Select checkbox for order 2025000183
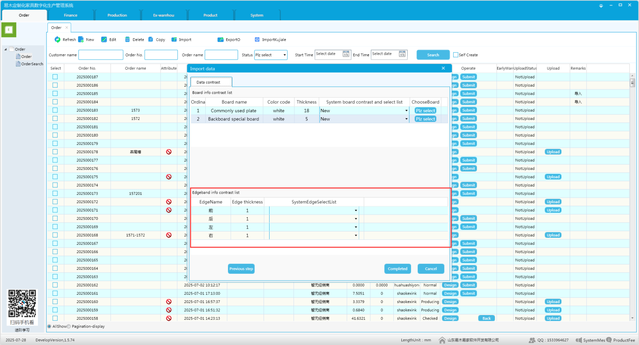This screenshot has height=345, width=639. pos(55,110)
